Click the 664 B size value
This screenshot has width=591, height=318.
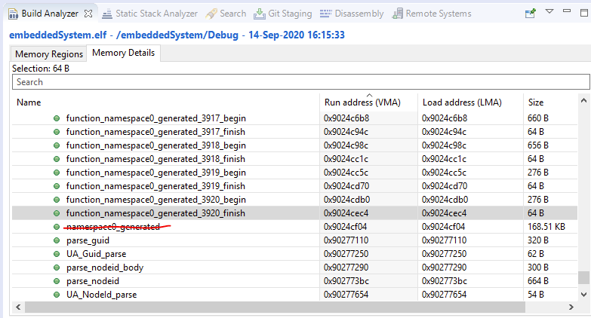coord(538,281)
